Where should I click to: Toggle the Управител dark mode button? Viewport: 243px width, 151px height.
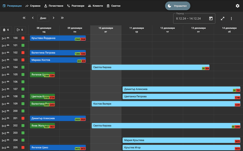pos(178,6)
